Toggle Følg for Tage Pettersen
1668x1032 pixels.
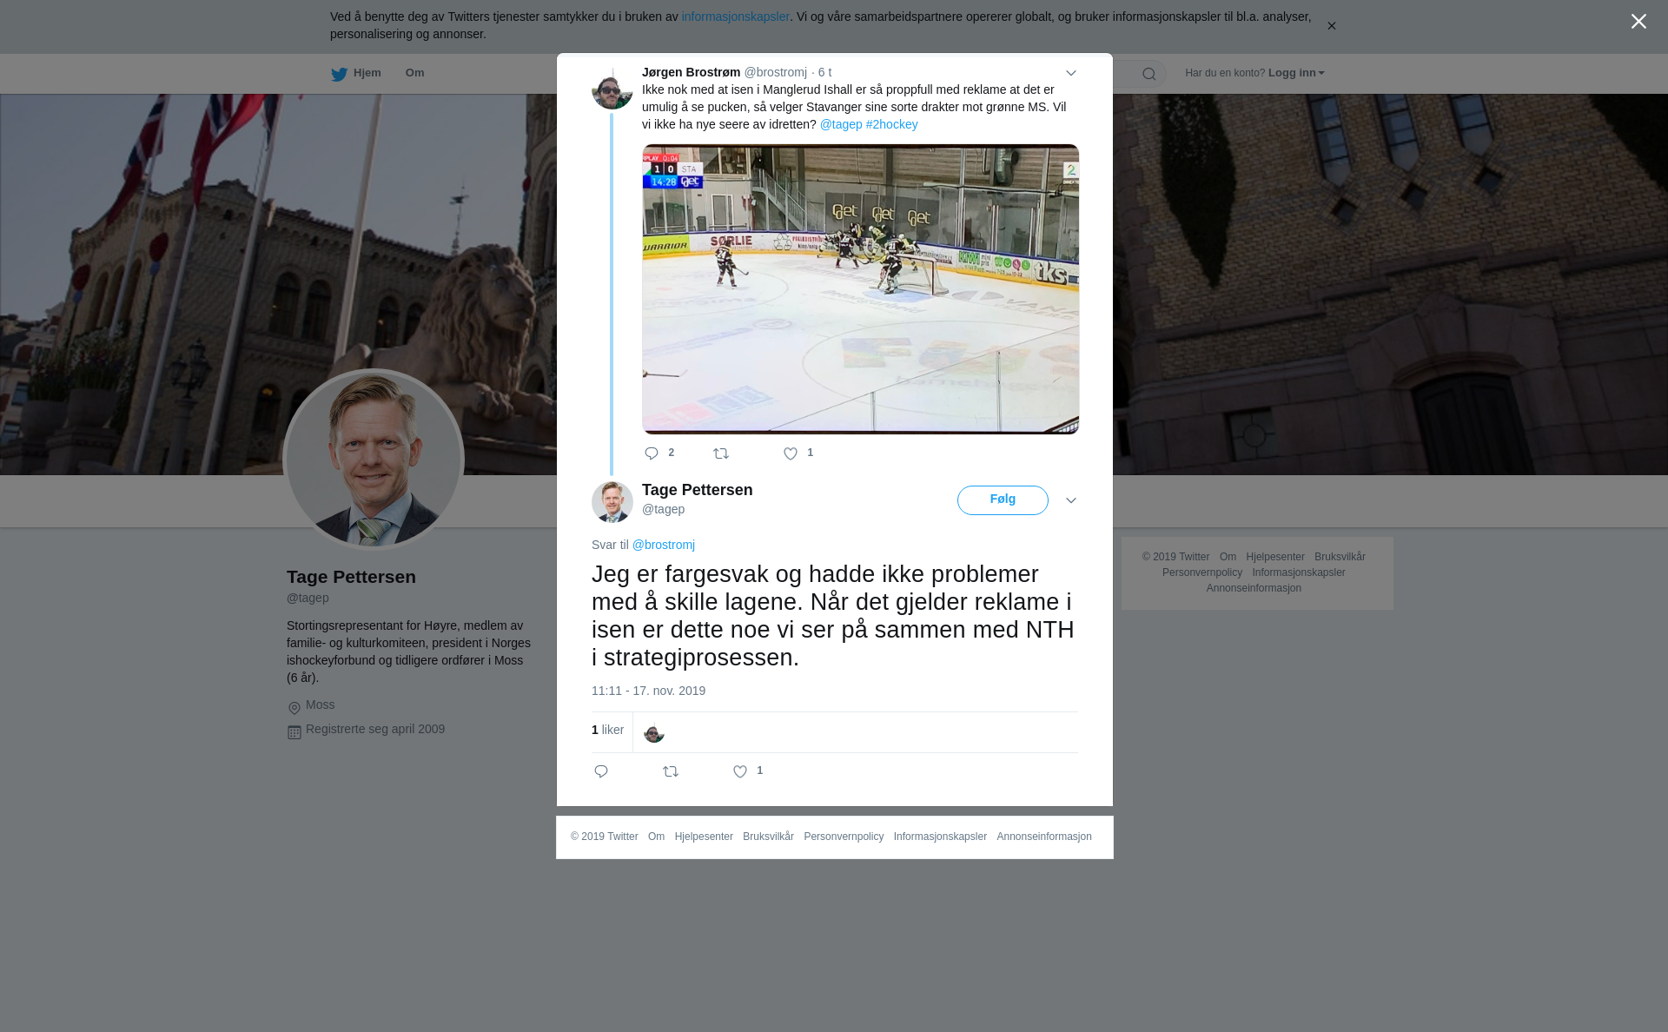1003,500
